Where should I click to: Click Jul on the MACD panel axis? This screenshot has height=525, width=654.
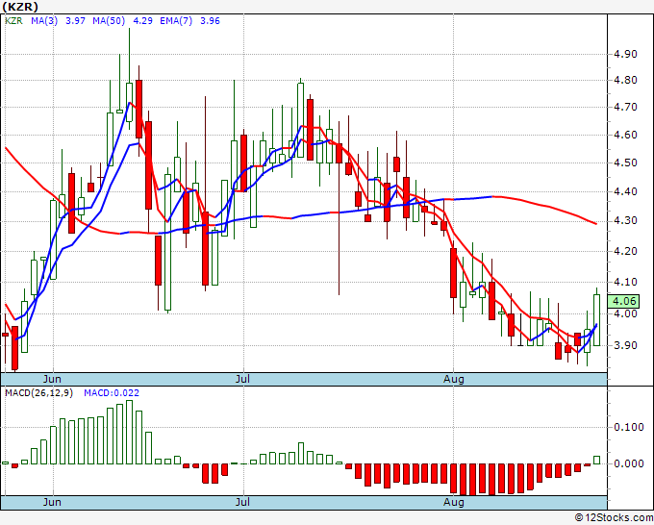242,502
